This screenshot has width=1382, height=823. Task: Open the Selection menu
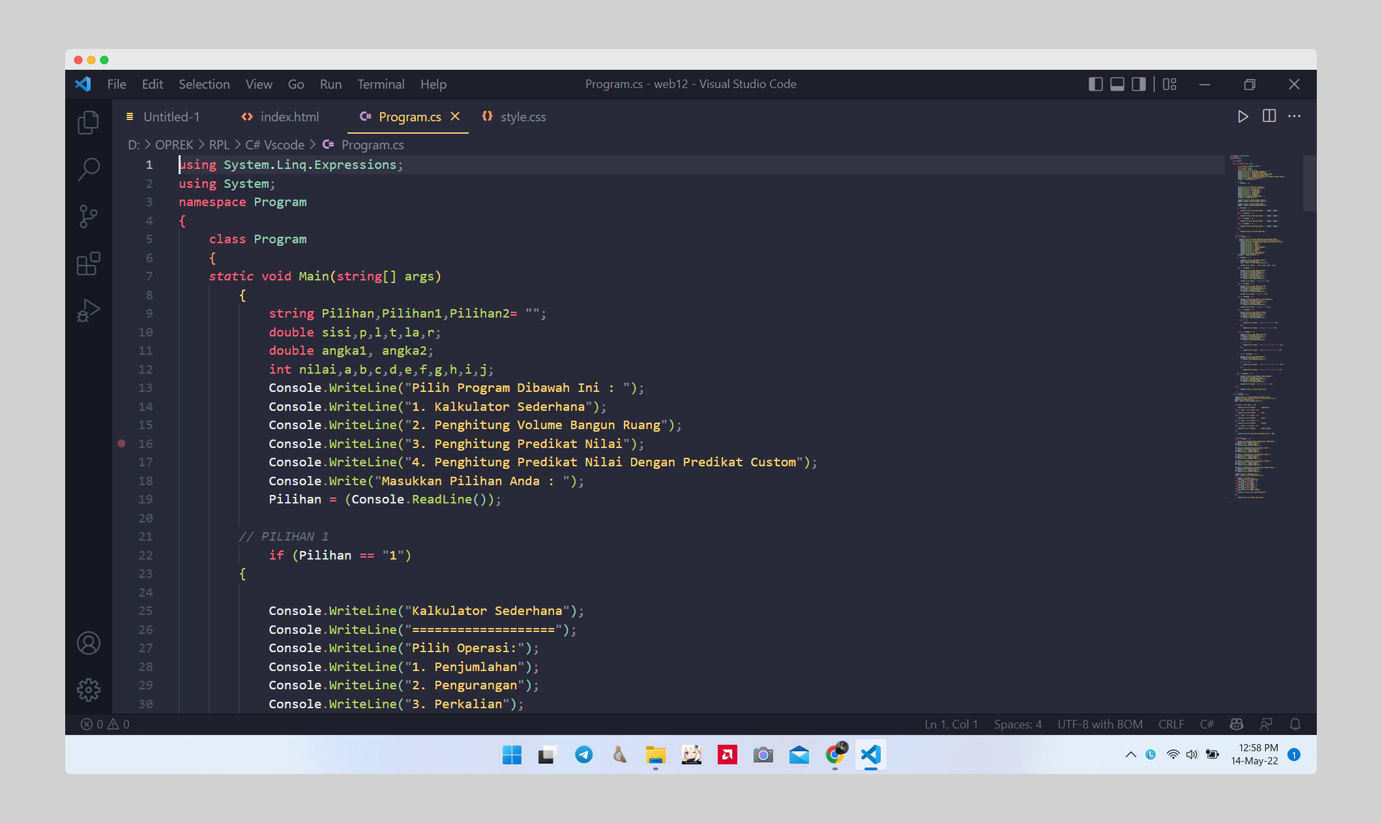pos(204,84)
